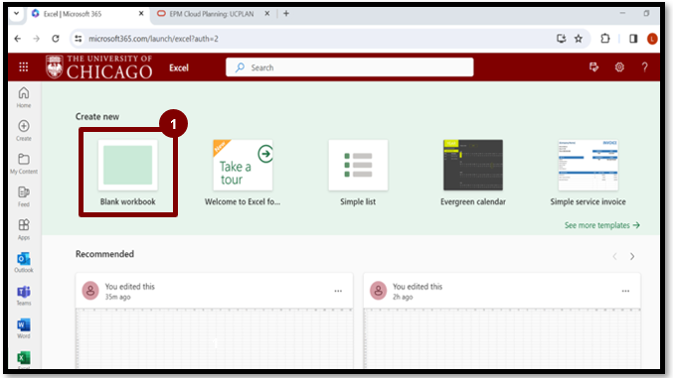The height and width of the screenshot is (378, 673).
Task: Go forward in browser history
Action: click(x=37, y=39)
